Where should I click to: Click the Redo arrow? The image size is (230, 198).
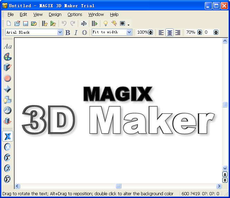(73, 23)
